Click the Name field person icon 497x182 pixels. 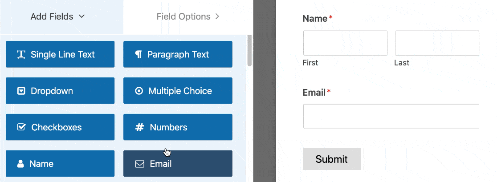point(20,164)
